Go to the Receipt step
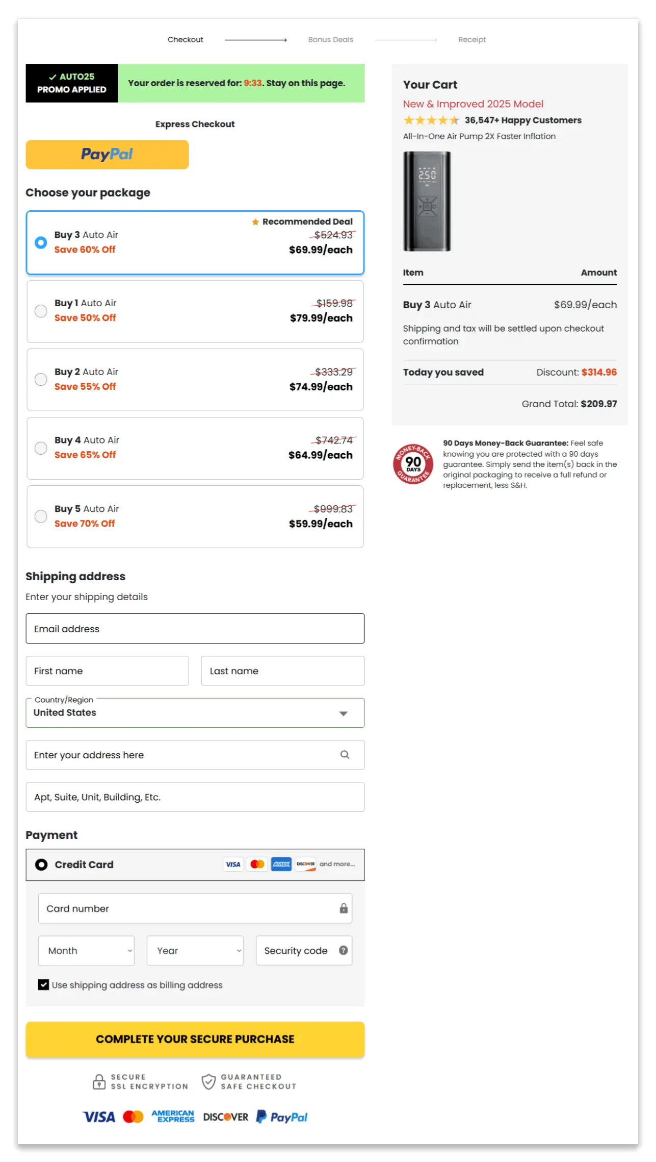The width and height of the screenshot is (656, 1162). click(472, 39)
